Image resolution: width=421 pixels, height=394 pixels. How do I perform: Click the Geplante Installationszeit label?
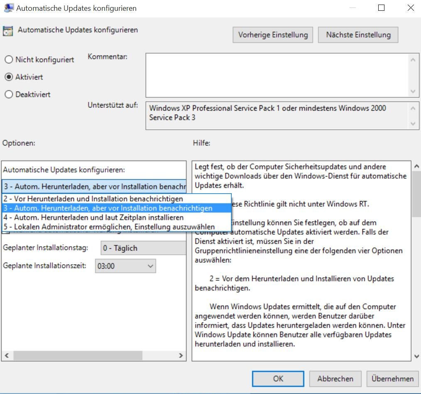pyautogui.click(x=44, y=266)
